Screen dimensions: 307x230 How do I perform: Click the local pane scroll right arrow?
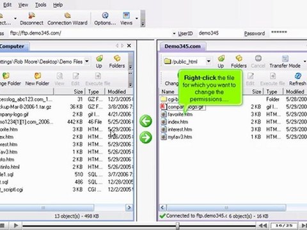[129, 208]
